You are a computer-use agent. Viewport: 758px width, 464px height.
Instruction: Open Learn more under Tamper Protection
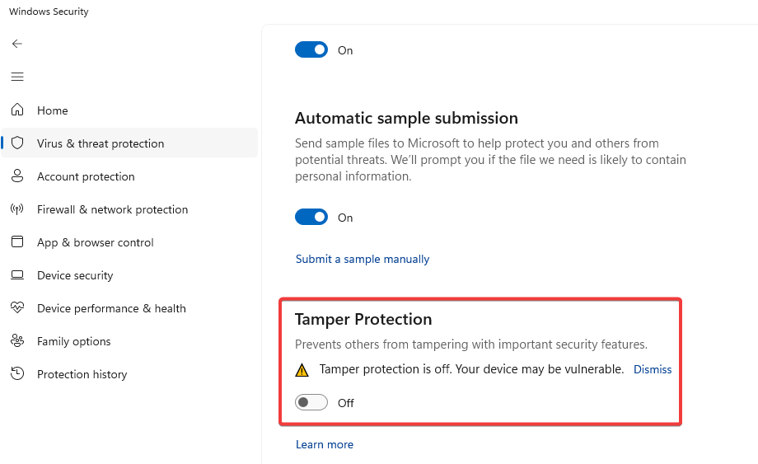pos(325,444)
